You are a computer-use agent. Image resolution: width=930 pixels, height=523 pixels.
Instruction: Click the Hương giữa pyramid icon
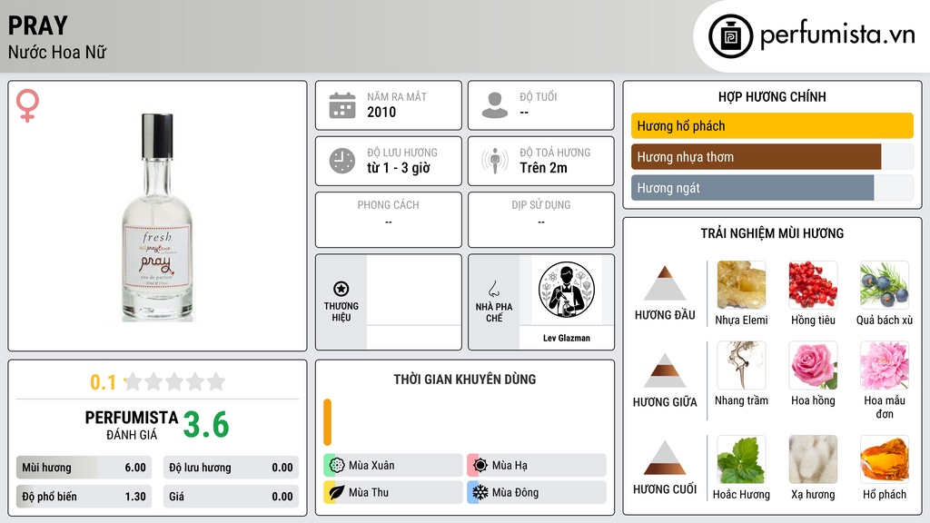665,370
